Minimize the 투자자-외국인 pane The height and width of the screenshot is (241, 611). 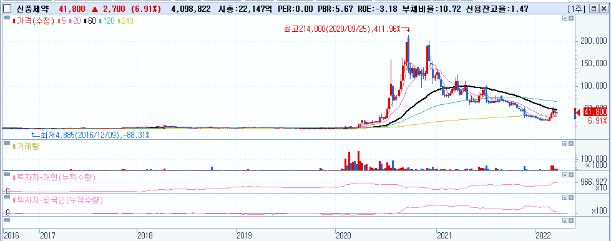click(x=565, y=197)
